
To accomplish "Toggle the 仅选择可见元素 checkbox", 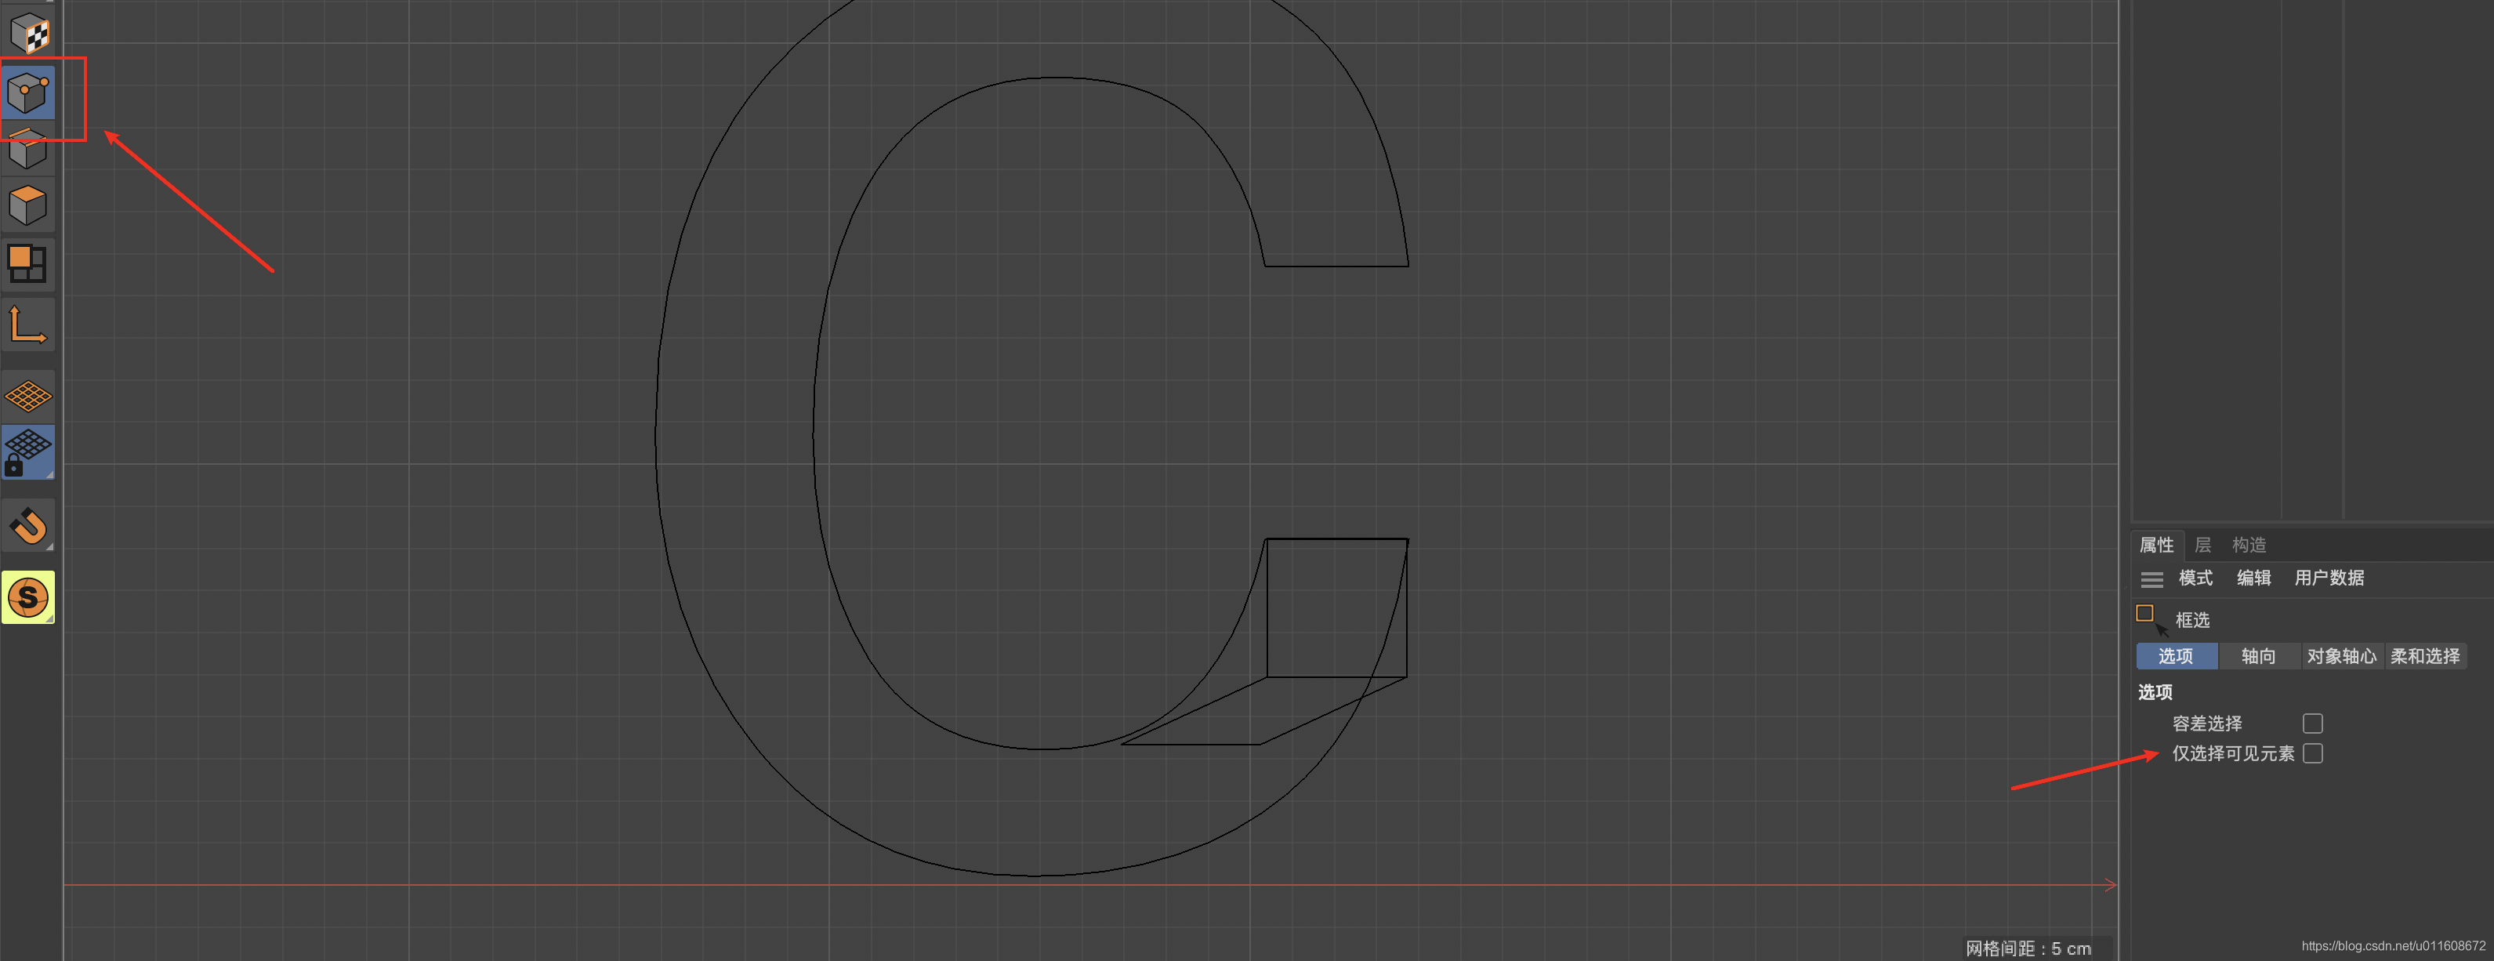I will coord(2312,754).
